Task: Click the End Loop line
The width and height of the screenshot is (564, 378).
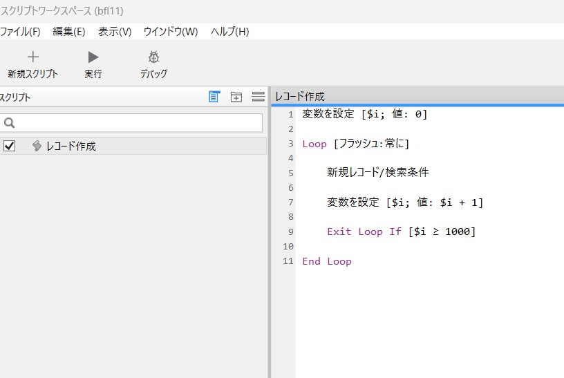Action: [x=327, y=261]
